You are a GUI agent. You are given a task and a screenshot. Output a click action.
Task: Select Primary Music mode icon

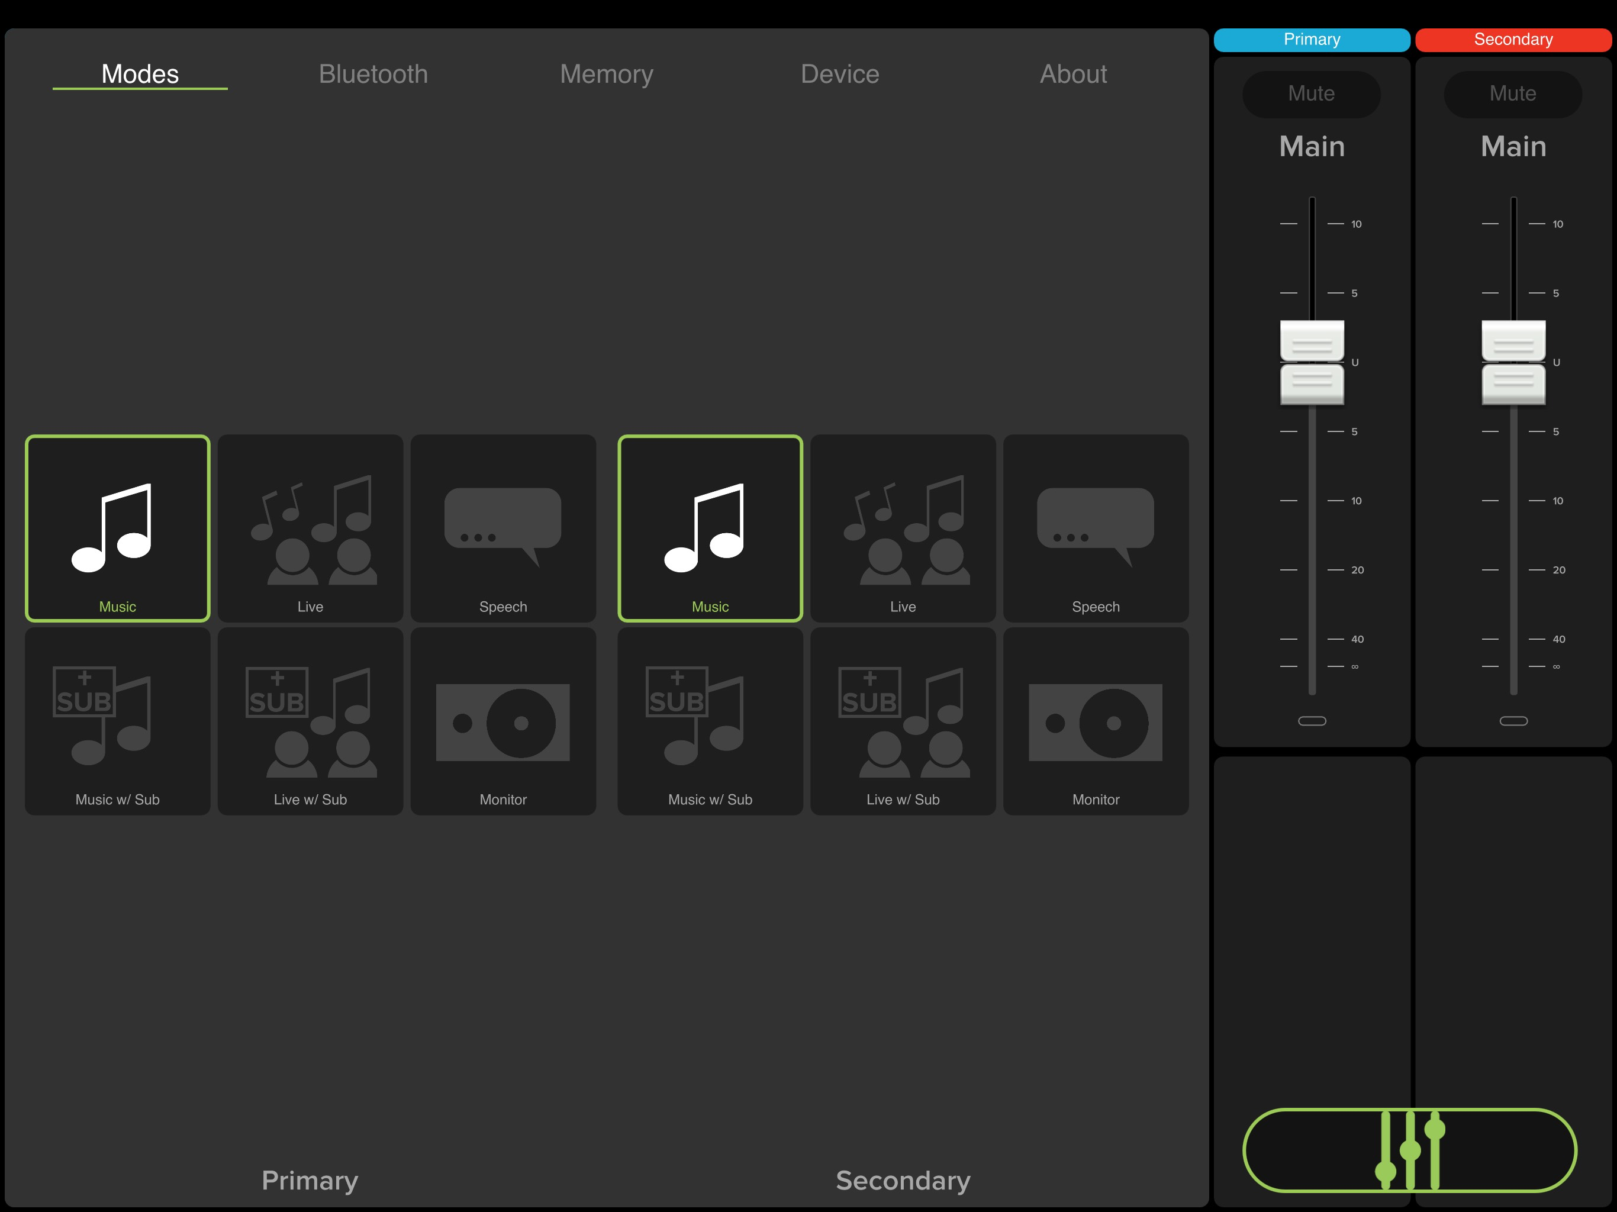click(117, 528)
